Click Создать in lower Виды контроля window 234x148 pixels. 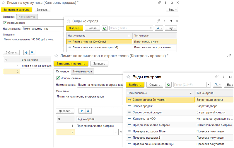coord(155,85)
